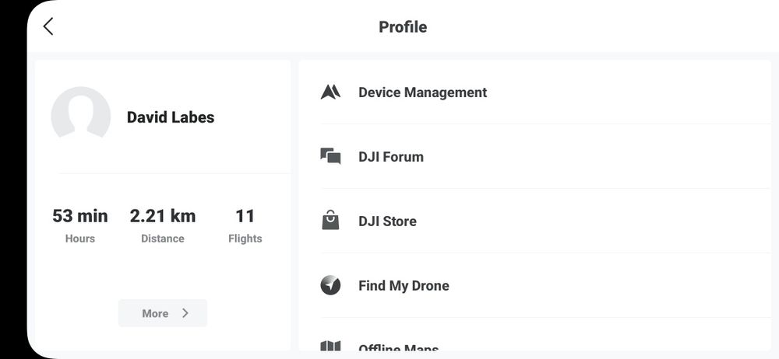
Task: Open Find My Drone menu entry
Action: pyautogui.click(x=534, y=286)
